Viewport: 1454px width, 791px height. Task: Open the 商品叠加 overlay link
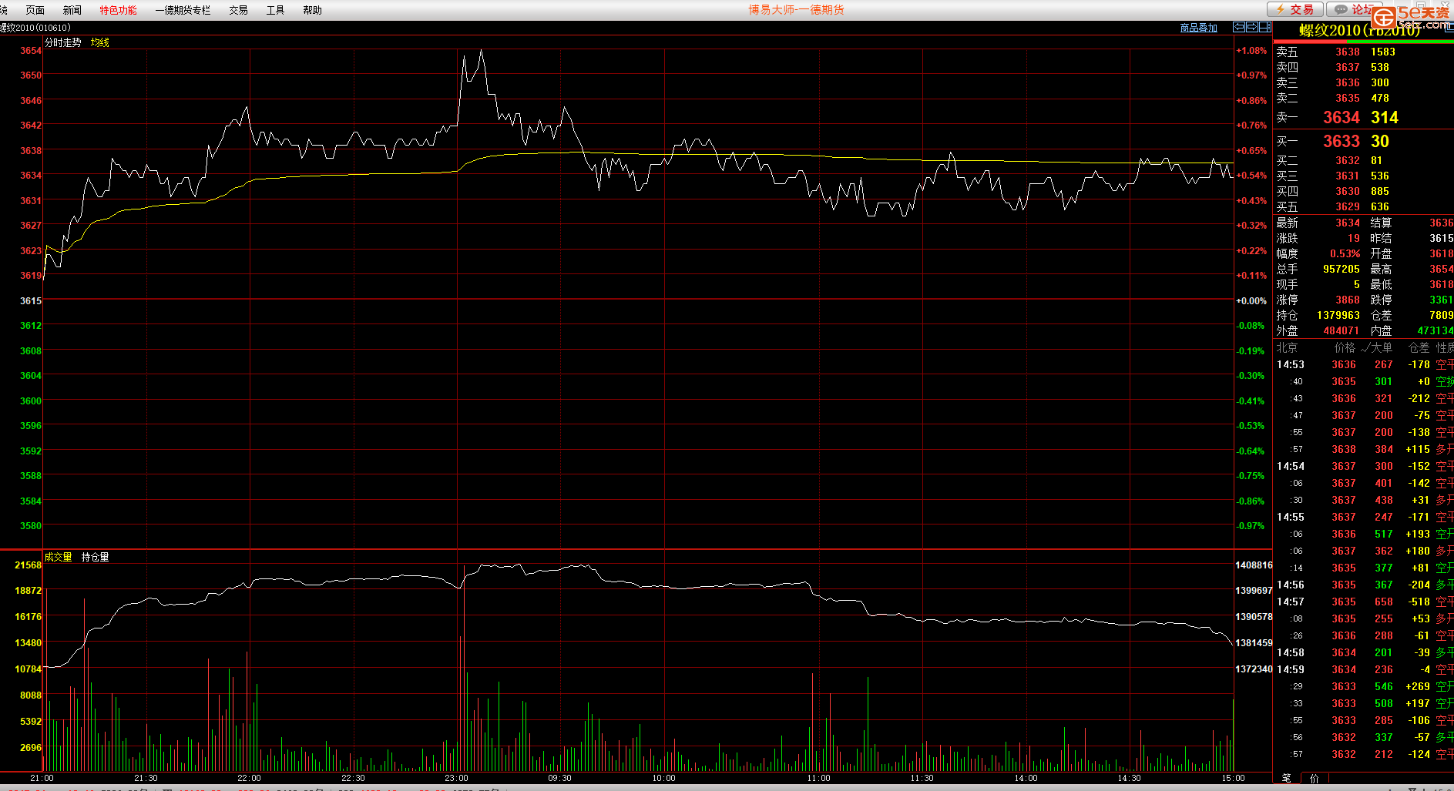1198,28
